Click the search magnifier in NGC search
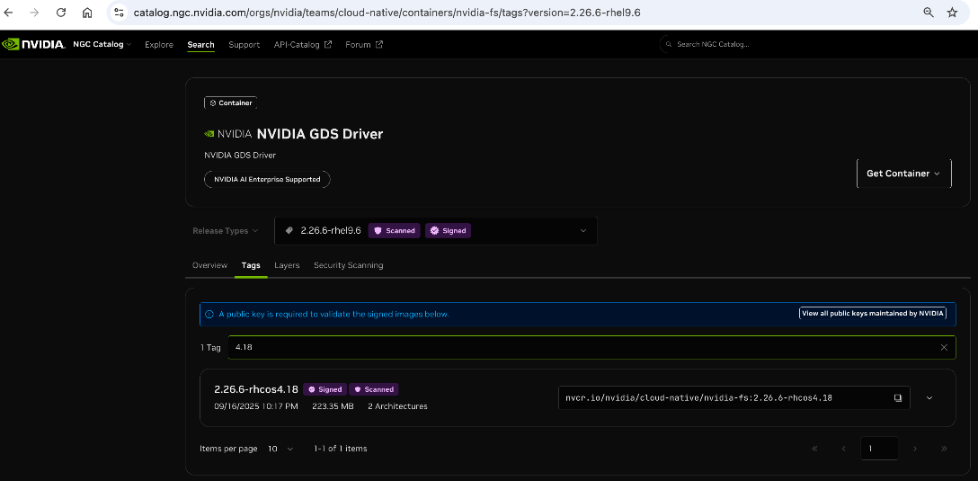 click(669, 45)
